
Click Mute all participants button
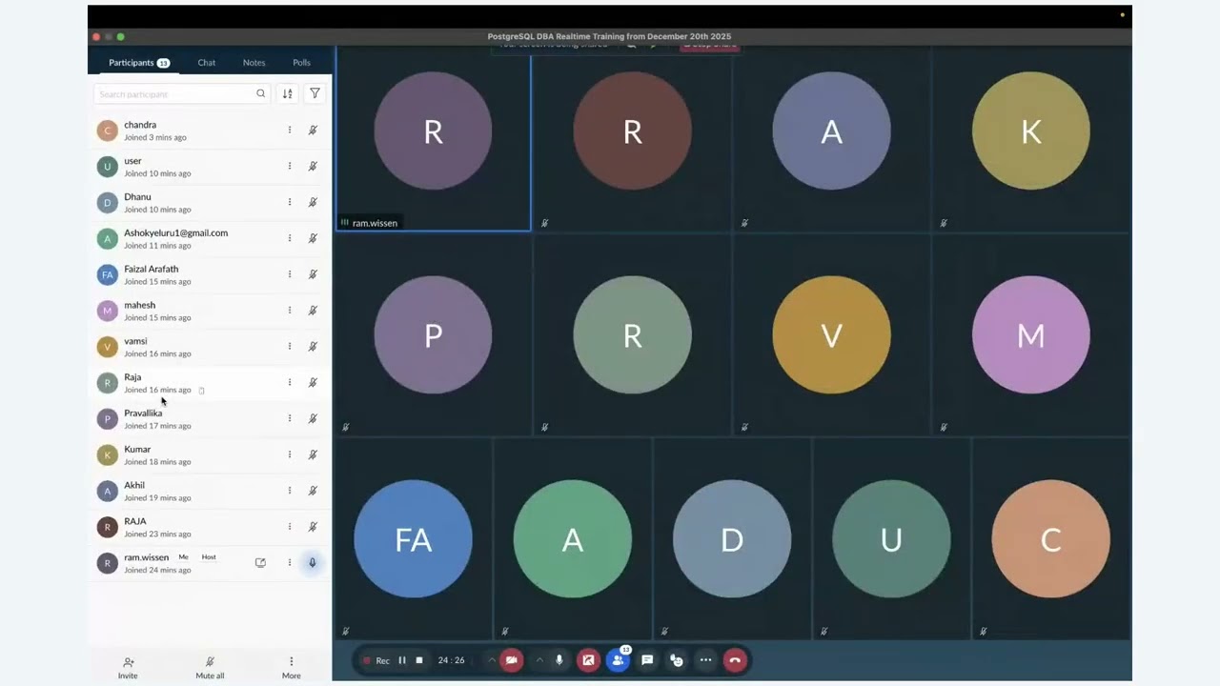210,668
